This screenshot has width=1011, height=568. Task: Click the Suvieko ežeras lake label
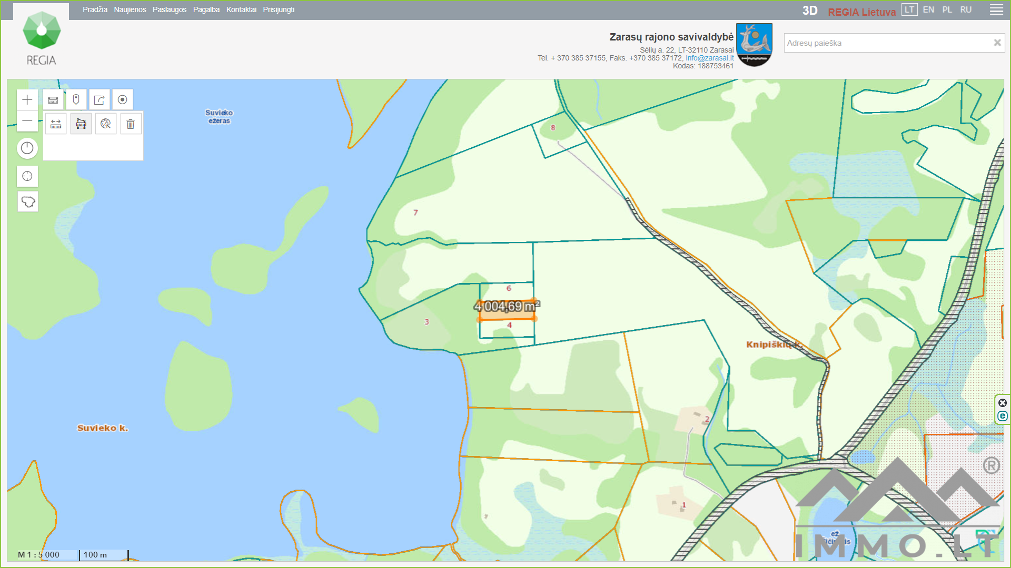219,117
